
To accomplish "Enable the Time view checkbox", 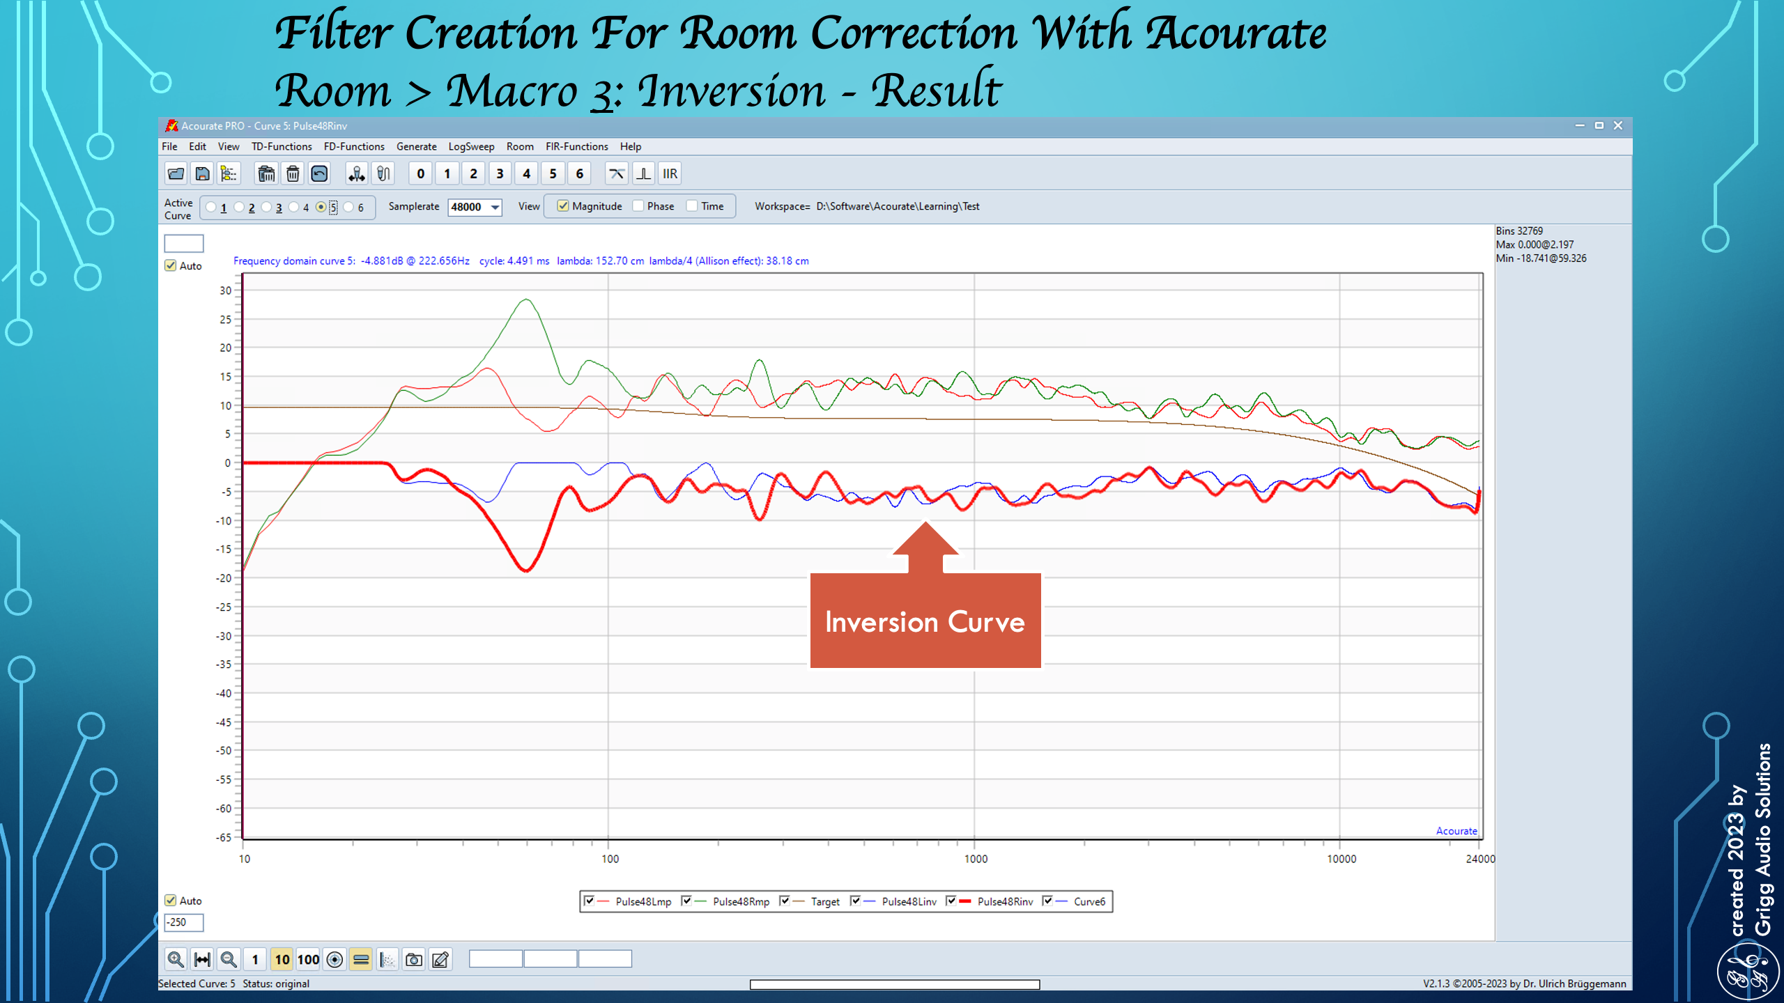I will point(692,205).
